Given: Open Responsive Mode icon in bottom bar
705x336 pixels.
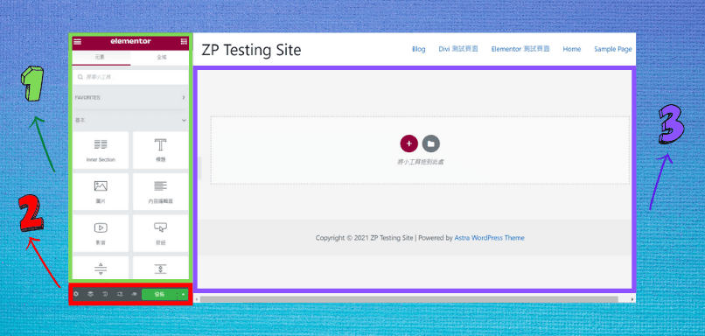Looking at the screenshot, I should (120, 294).
